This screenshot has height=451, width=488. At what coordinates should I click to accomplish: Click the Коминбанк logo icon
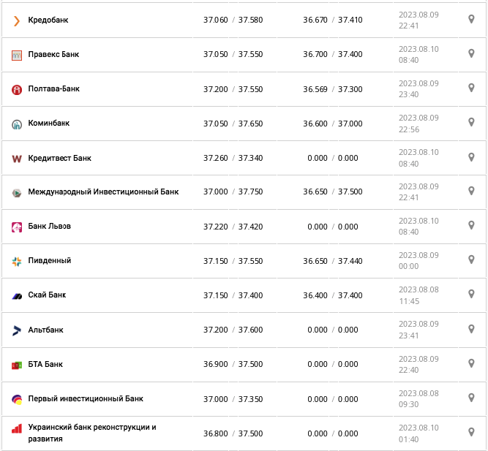coord(16,124)
